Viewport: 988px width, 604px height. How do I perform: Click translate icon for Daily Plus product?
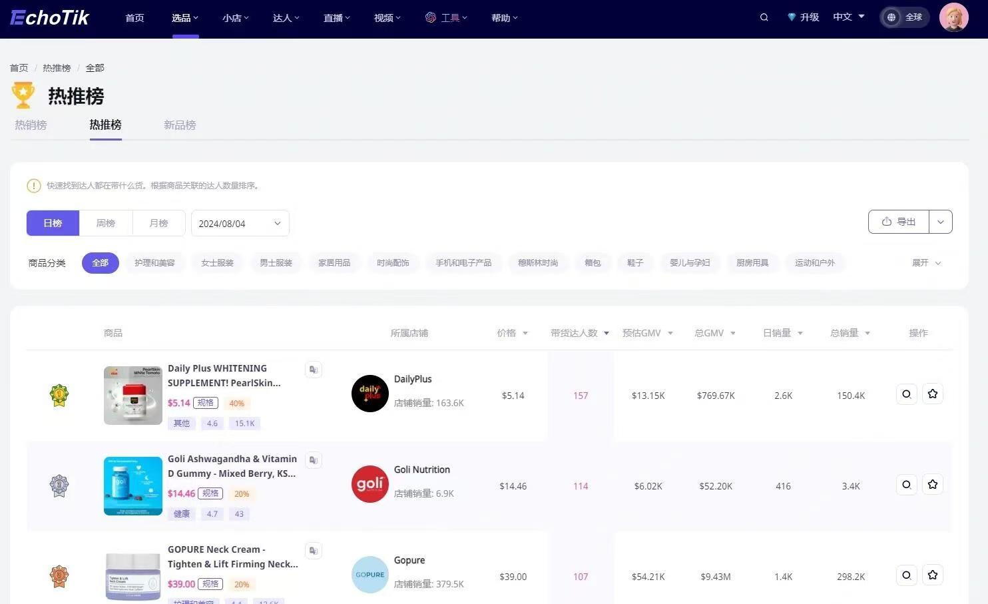pyautogui.click(x=313, y=370)
